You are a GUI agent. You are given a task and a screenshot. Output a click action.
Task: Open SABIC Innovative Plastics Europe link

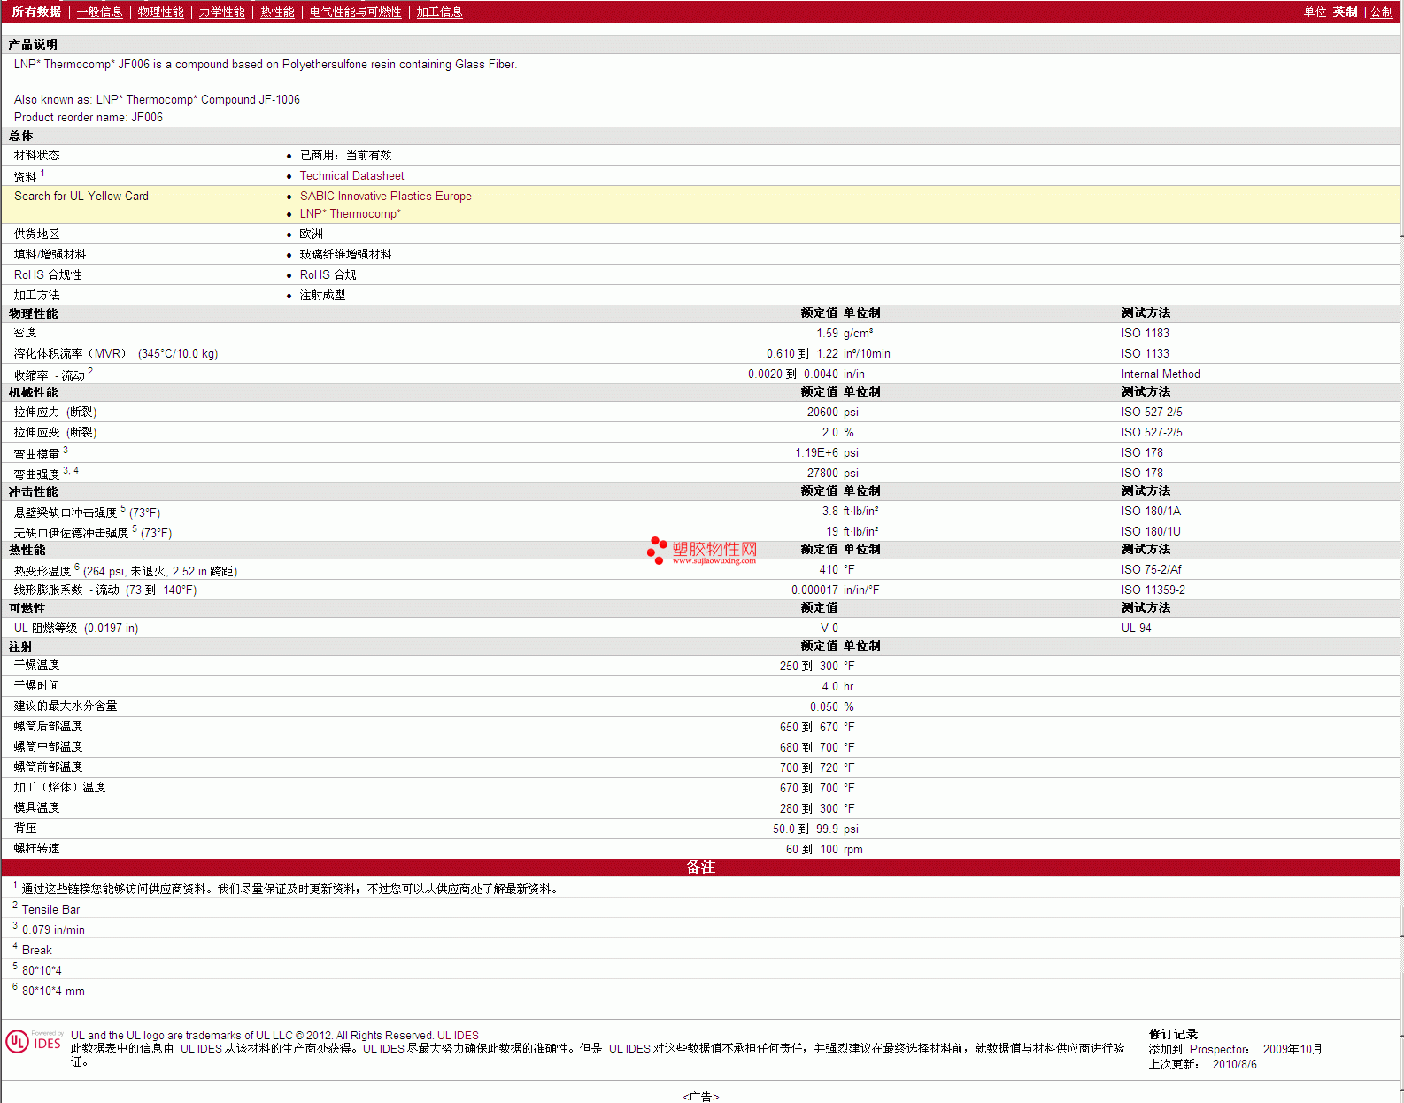pyautogui.click(x=385, y=196)
